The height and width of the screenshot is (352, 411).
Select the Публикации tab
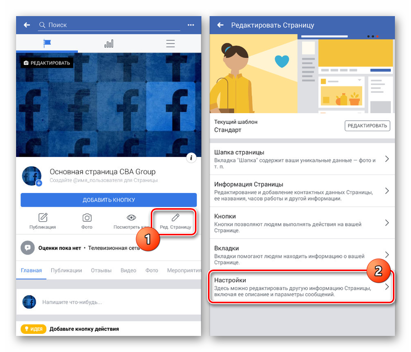[x=66, y=271]
